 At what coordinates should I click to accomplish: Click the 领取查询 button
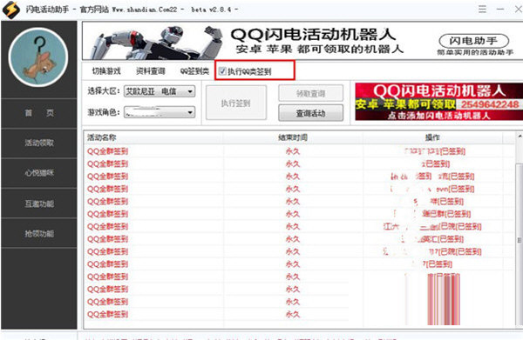coord(310,94)
